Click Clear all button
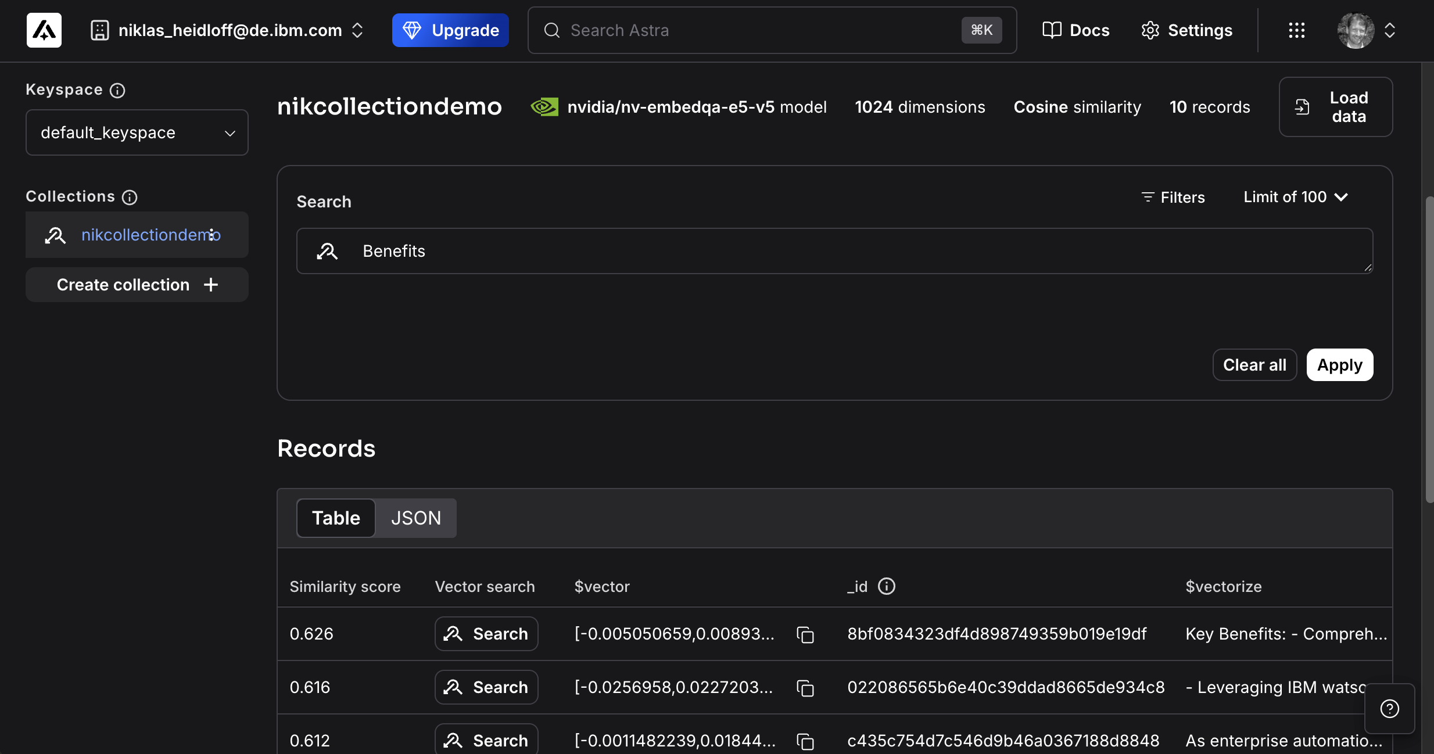This screenshot has height=754, width=1434. pyautogui.click(x=1254, y=365)
